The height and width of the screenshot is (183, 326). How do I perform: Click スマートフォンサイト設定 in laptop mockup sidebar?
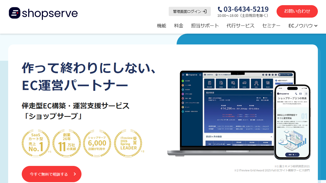tap(190, 103)
